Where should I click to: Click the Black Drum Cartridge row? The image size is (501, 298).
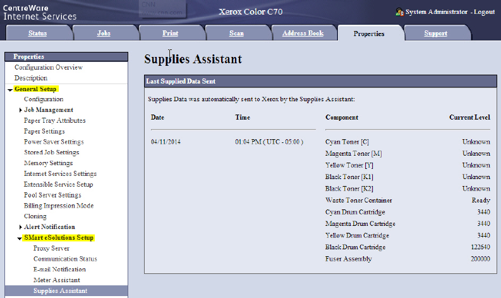coord(407,247)
